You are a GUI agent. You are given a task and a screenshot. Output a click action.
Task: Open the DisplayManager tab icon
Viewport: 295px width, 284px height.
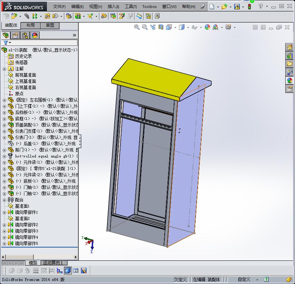[x=34, y=35]
